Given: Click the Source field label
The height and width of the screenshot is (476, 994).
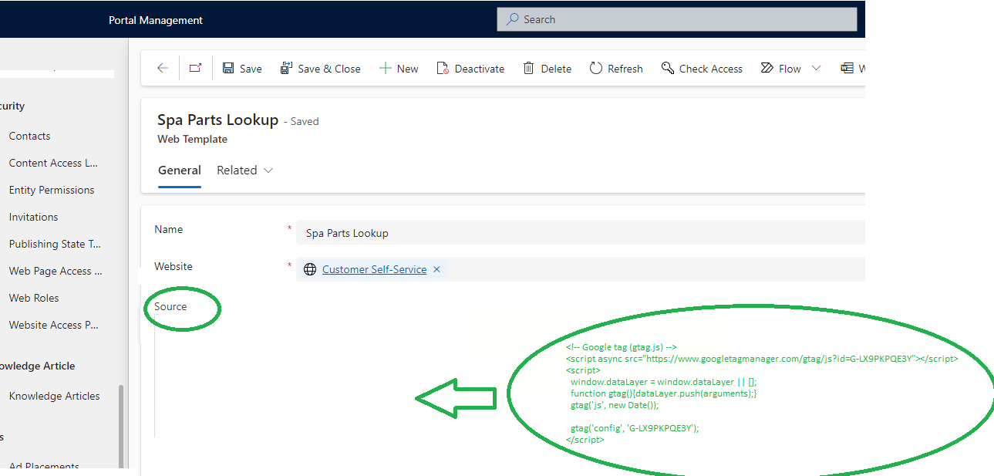Looking at the screenshot, I should [x=170, y=306].
